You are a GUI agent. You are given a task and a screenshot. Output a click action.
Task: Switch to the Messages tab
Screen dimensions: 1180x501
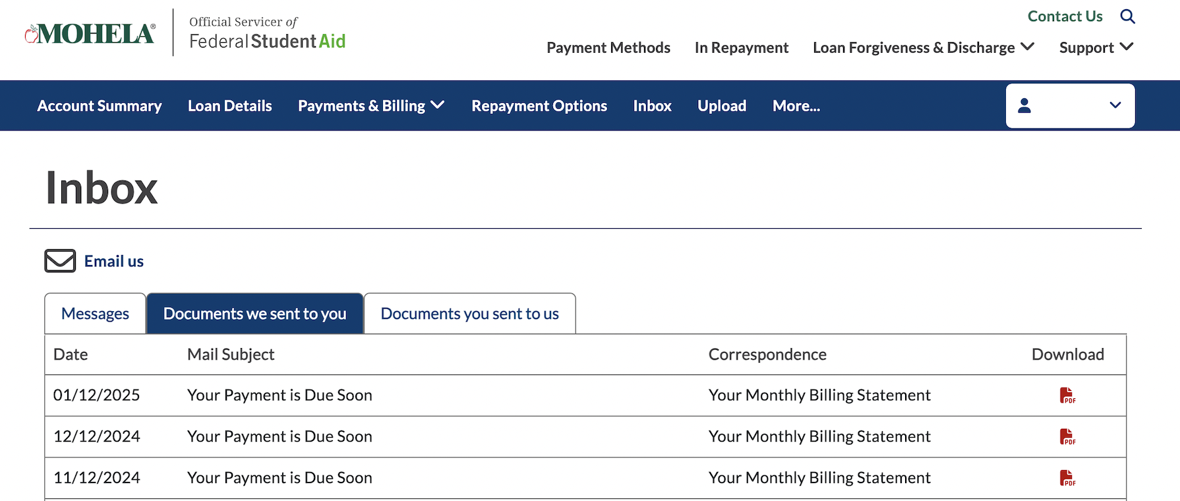click(95, 314)
